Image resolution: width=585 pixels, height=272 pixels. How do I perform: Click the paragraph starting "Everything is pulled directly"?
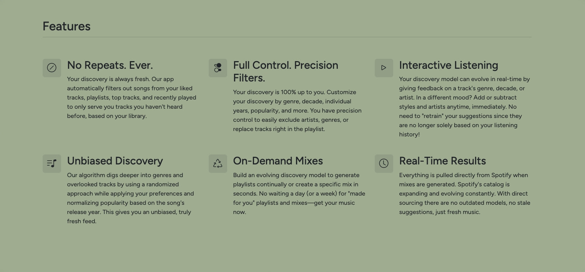465,194
